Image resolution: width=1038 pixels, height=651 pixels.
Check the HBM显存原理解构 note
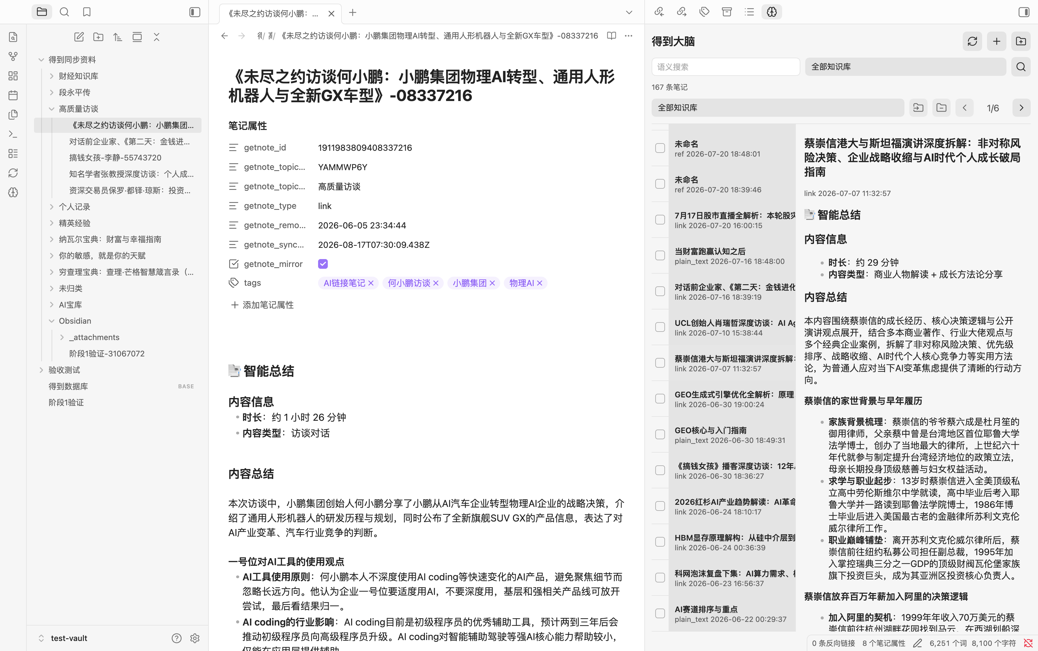660,541
